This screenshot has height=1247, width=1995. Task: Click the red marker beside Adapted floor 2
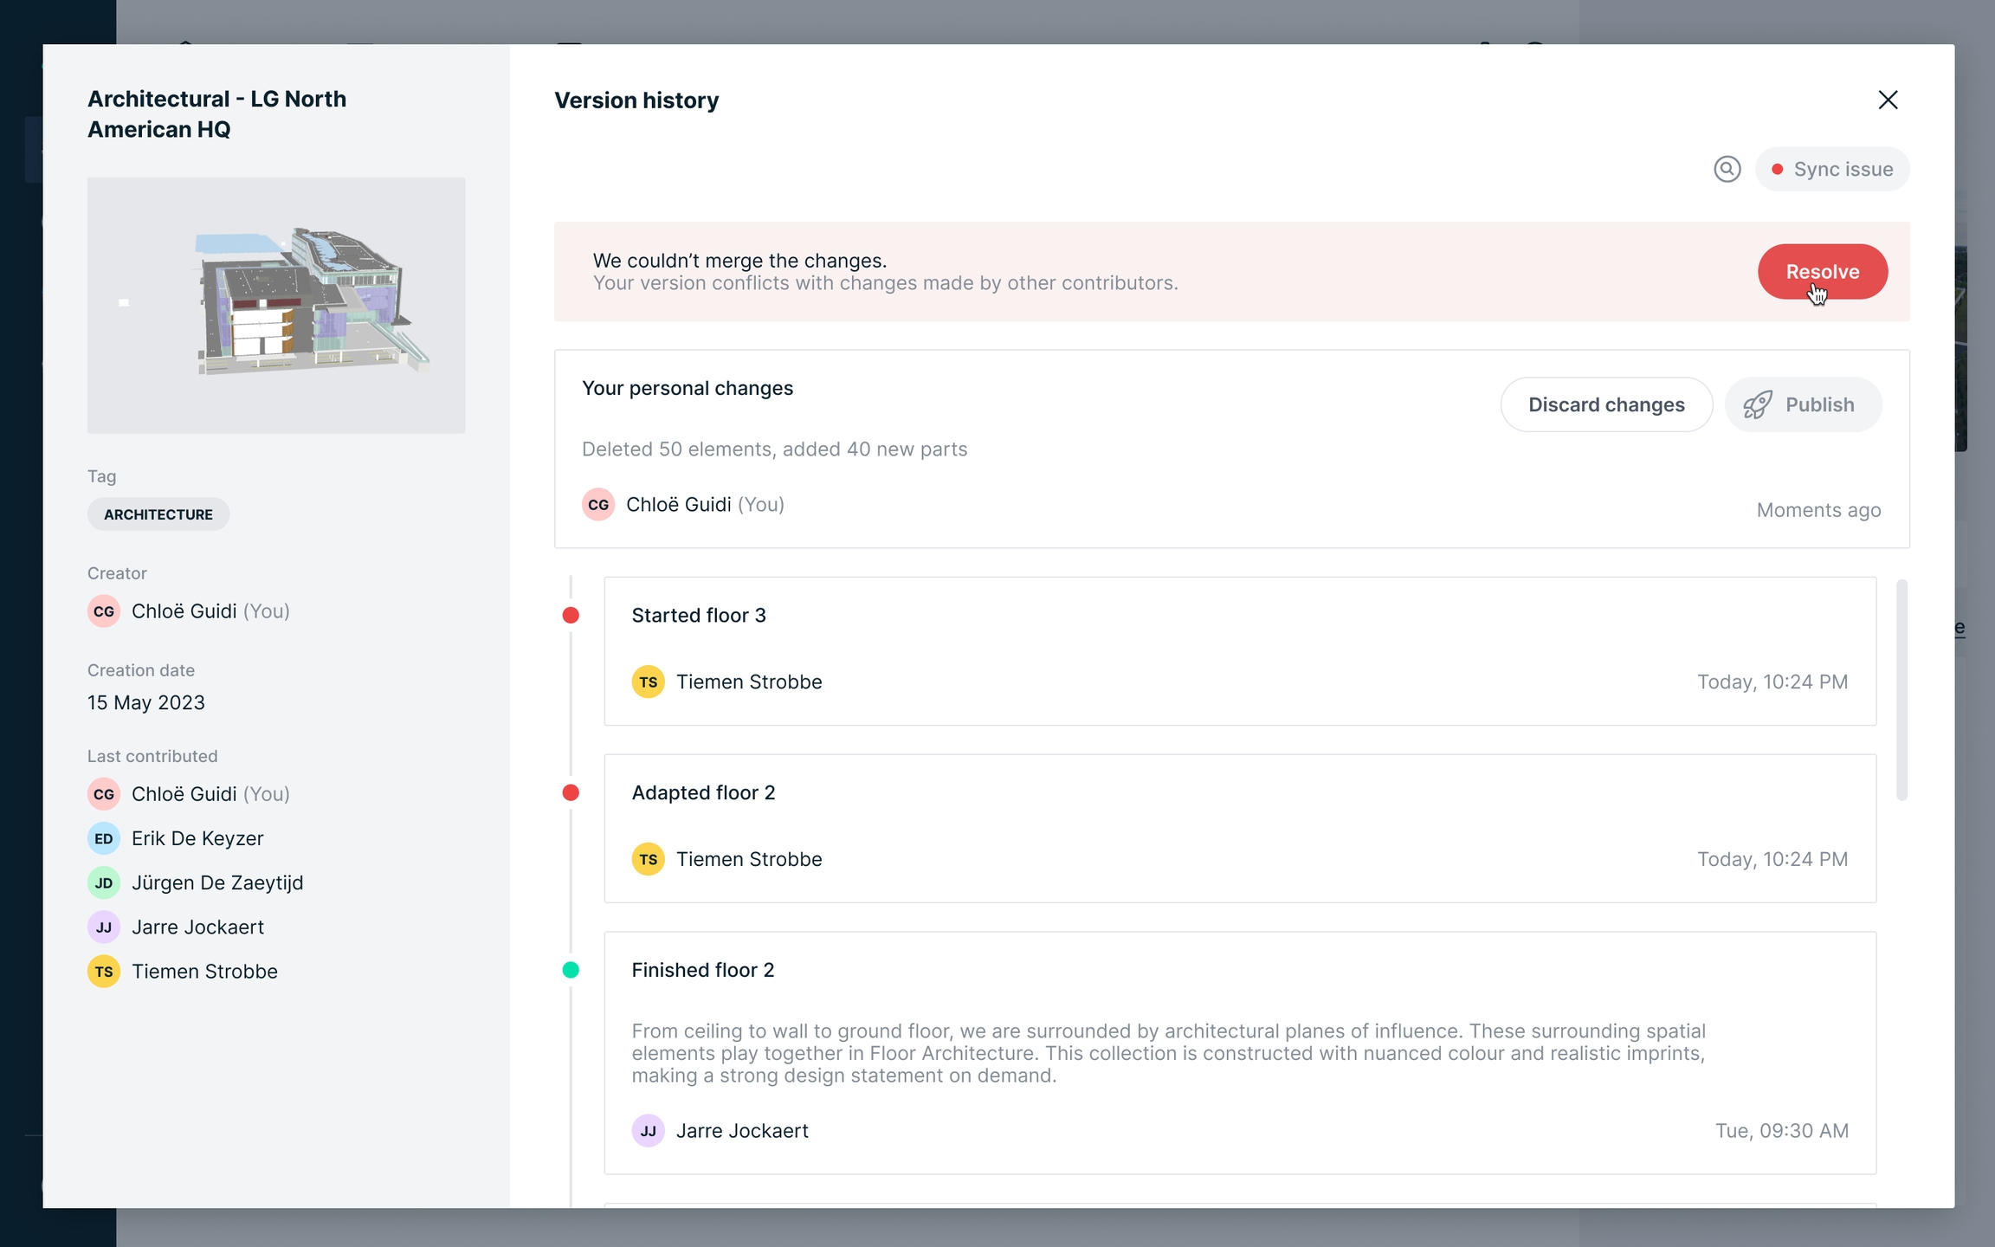[x=571, y=792]
